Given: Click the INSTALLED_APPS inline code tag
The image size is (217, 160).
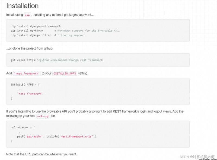Looking at the screenshot, I should click(x=65, y=74).
